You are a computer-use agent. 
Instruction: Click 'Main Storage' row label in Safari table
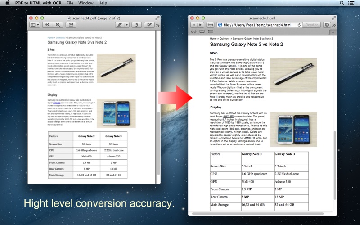(225, 207)
